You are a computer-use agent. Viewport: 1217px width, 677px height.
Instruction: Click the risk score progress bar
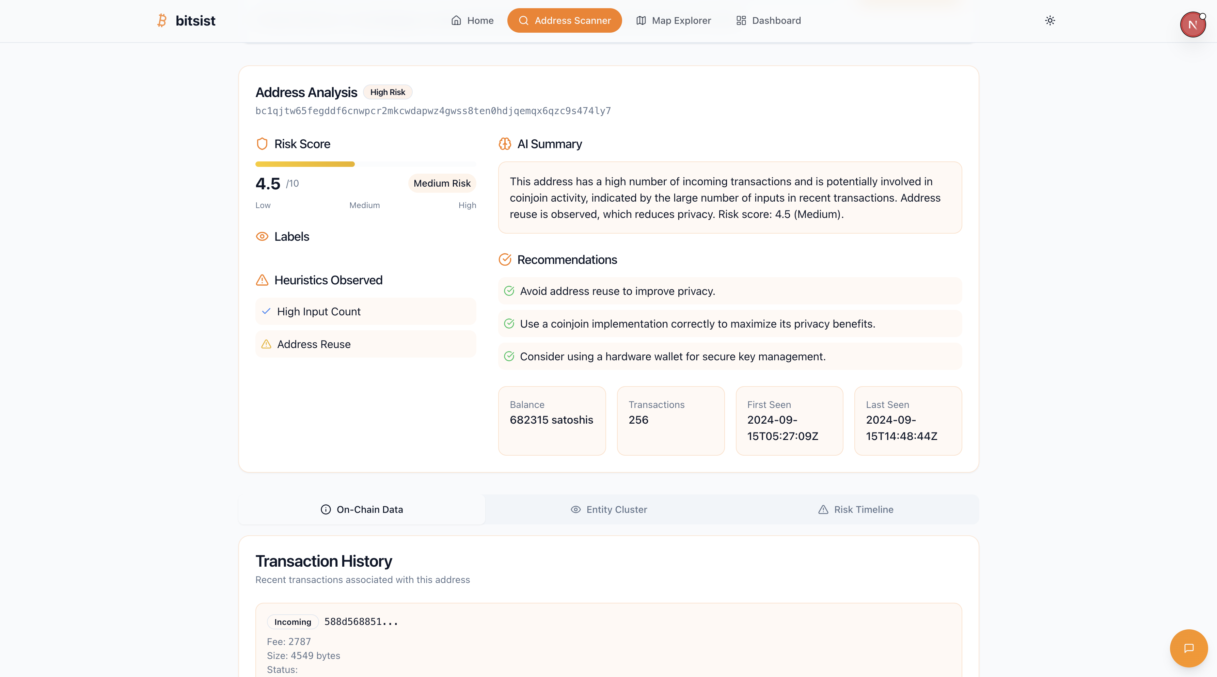(x=365, y=164)
